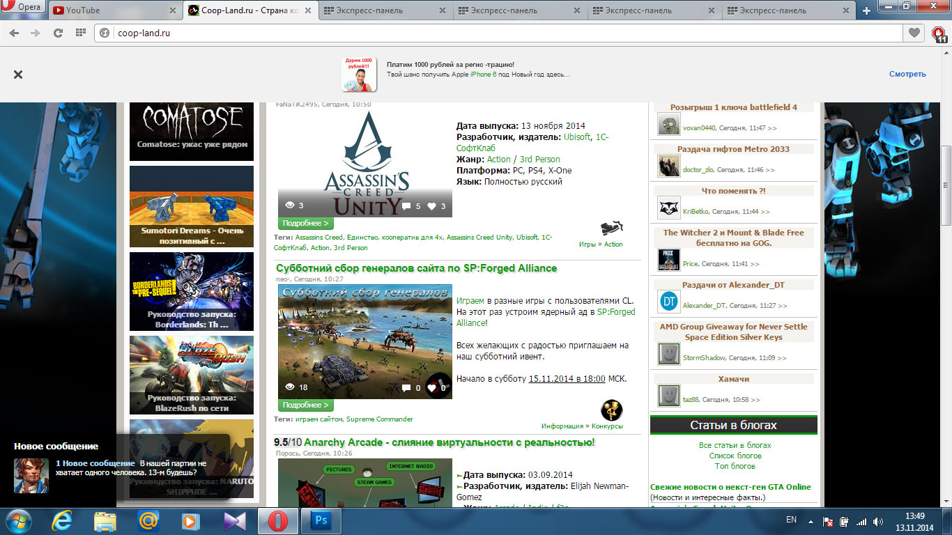The image size is (952, 535).
Task: Click vovan0440 zombie avatar
Action: click(x=669, y=125)
